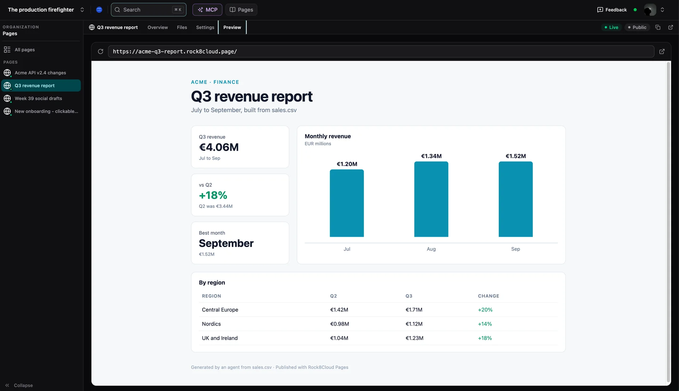
Task: Click globe icon of Acme API v2.4 changes
Action: [7, 73]
